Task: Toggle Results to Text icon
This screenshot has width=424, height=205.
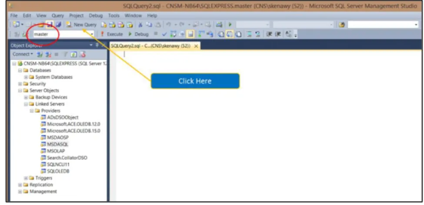Action: coord(220,34)
